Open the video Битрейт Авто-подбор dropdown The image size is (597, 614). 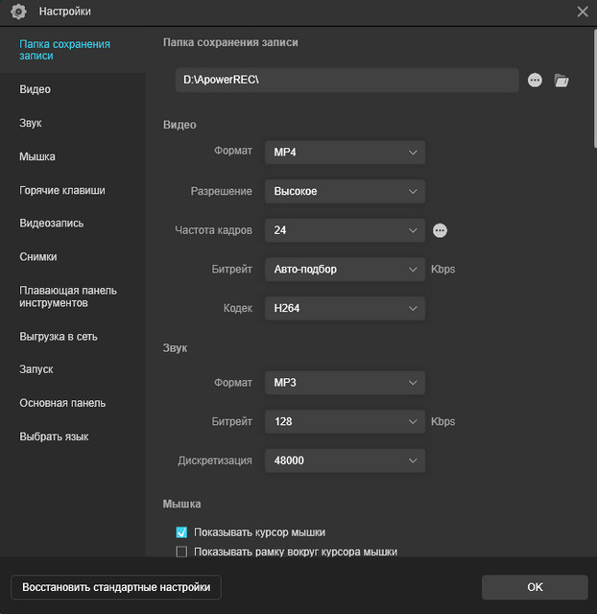click(x=345, y=270)
